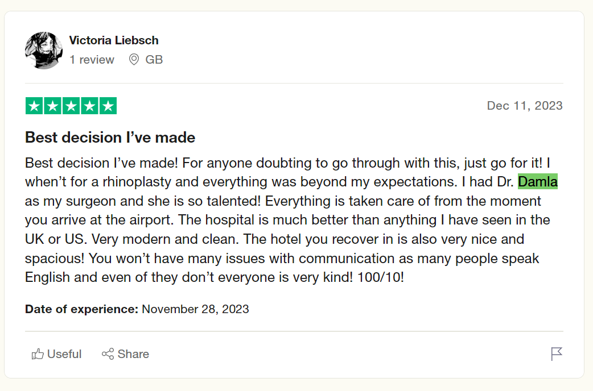Open Victoria Liebsch's profile avatar

pyautogui.click(x=44, y=51)
